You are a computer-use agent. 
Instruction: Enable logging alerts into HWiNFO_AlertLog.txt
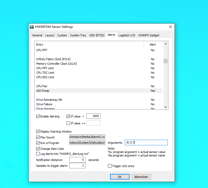coord(38,154)
